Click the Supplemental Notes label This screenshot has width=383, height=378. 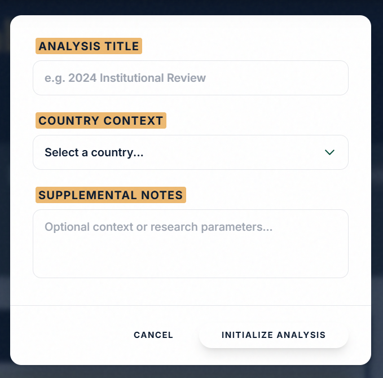(x=111, y=195)
